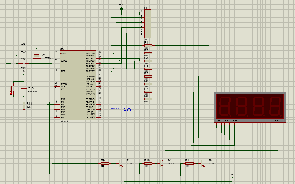Click the 10uF/10V value label

(32, 92)
